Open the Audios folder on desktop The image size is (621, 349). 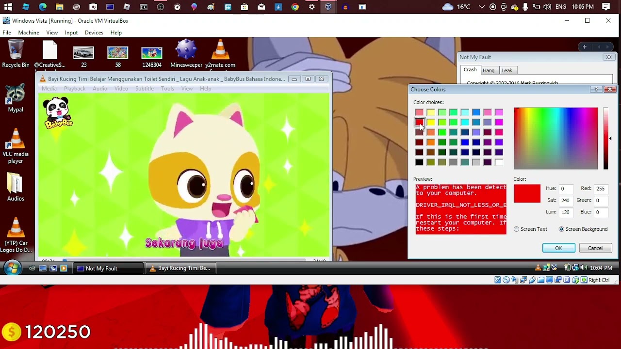(x=16, y=187)
